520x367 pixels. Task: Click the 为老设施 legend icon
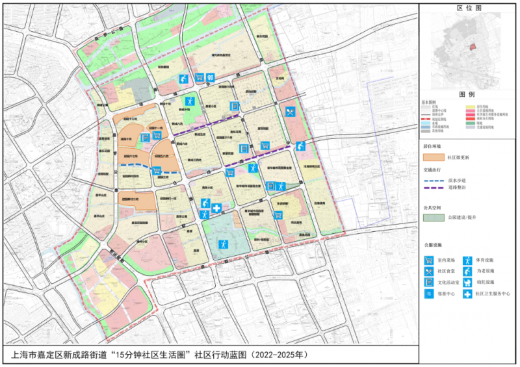click(467, 272)
